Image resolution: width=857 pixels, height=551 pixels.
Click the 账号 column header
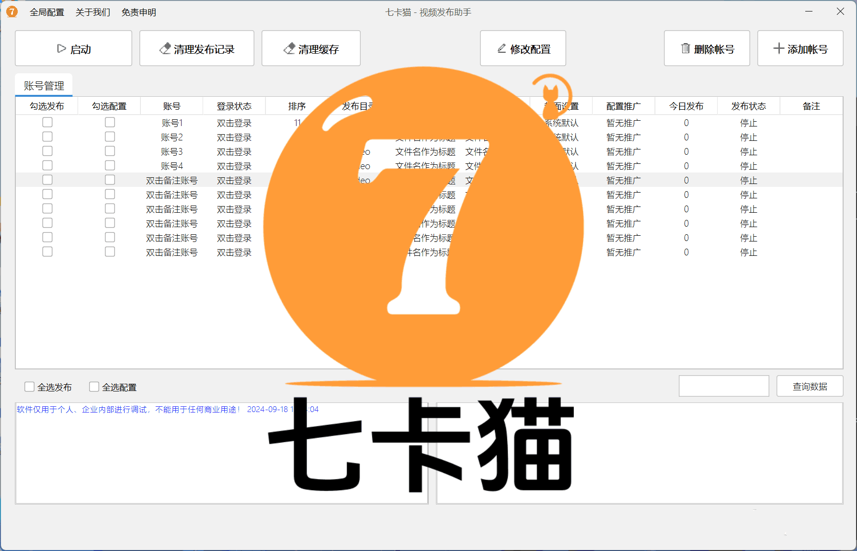(x=172, y=106)
